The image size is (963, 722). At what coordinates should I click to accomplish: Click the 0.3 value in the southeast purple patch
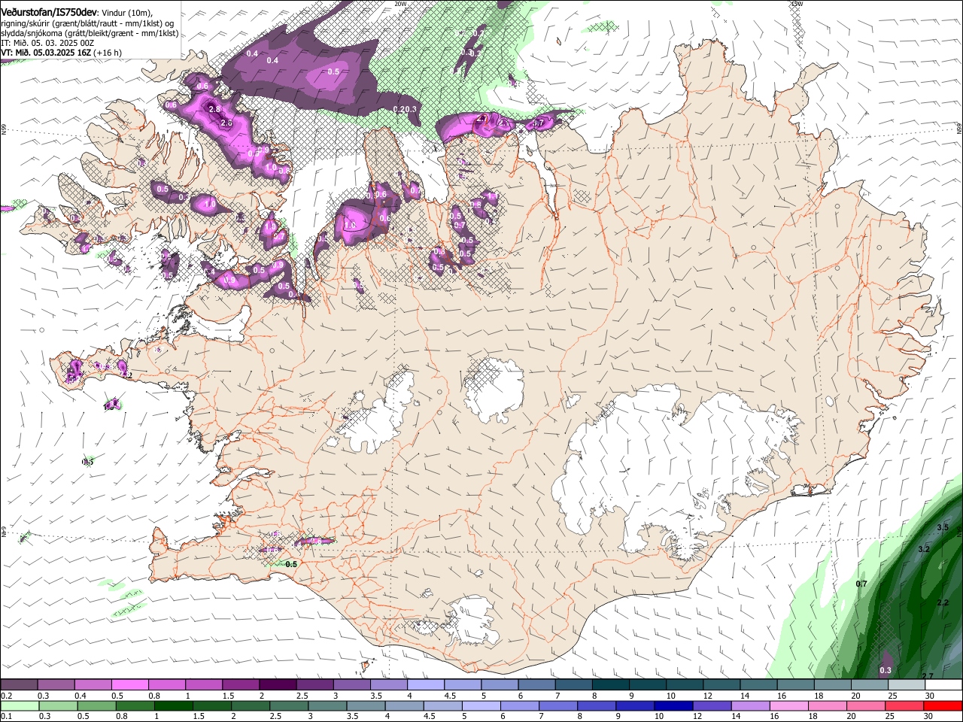[886, 670]
